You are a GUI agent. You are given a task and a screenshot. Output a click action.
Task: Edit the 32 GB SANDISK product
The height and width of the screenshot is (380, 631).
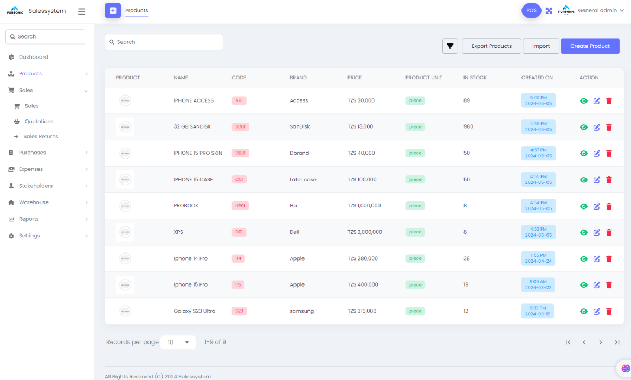coord(596,127)
